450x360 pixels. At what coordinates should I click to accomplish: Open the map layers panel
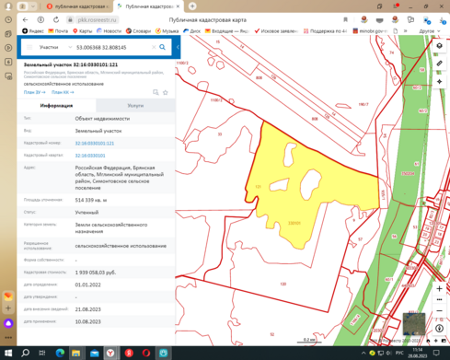point(439,46)
